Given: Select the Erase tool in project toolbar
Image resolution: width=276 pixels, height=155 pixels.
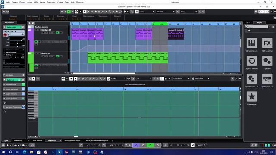Looking at the screenshot, I should tap(95, 12).
